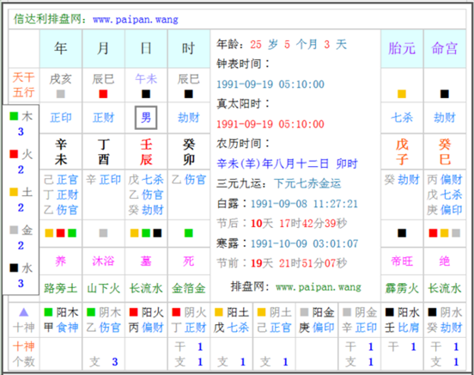Click the black square next to 阳水
Viewport: 474px width, 375px height.
click(390, 312)
